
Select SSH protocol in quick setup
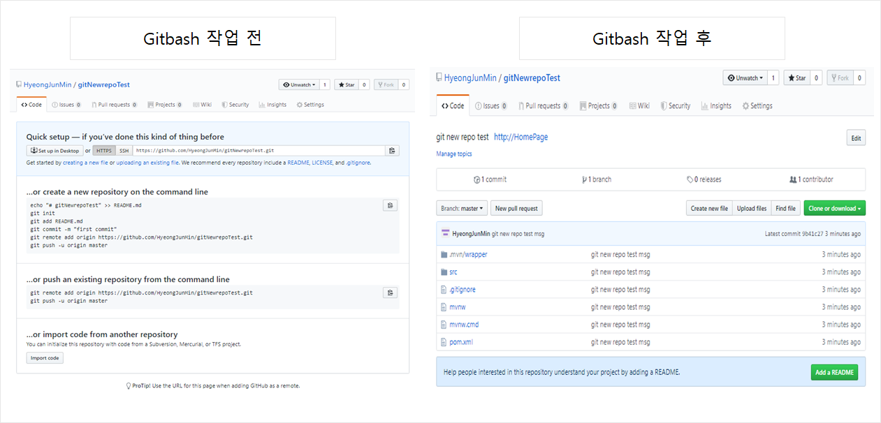[x=124, y=151]
